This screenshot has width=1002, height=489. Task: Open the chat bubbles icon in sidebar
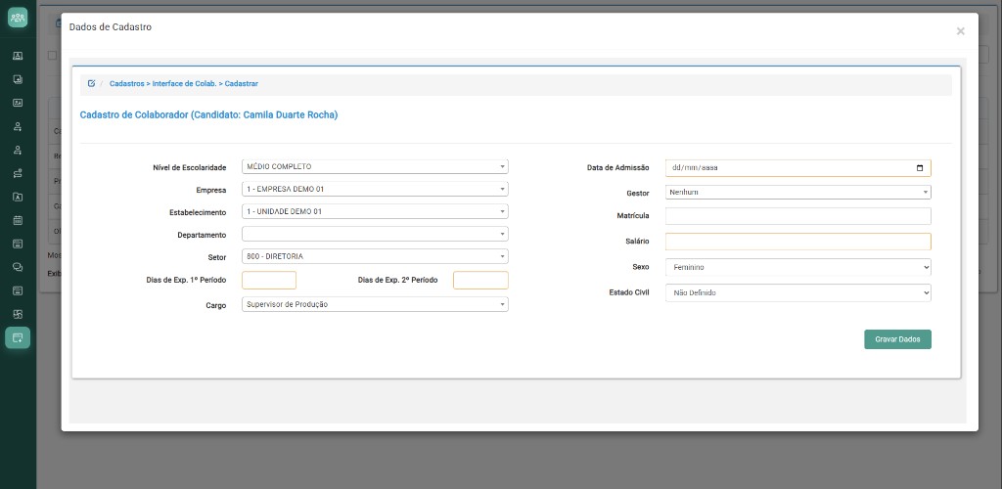[18, 267]
